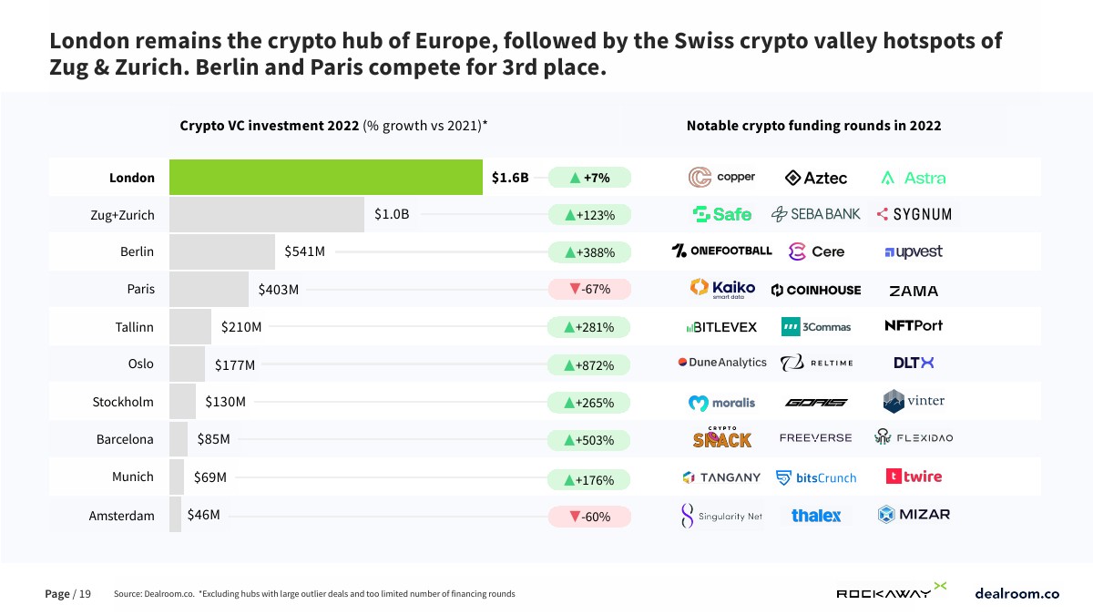Click the Dune Analytics logo
The width and height of the screenshot is (1093, 615).
722,363
